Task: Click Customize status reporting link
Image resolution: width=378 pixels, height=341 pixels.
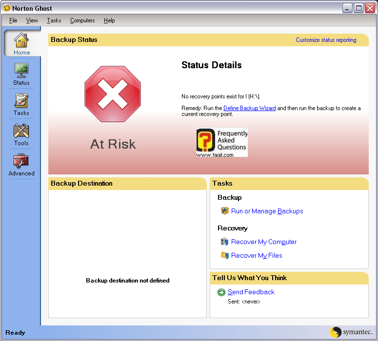Action: pyautogui.click(x=326, y=40)
